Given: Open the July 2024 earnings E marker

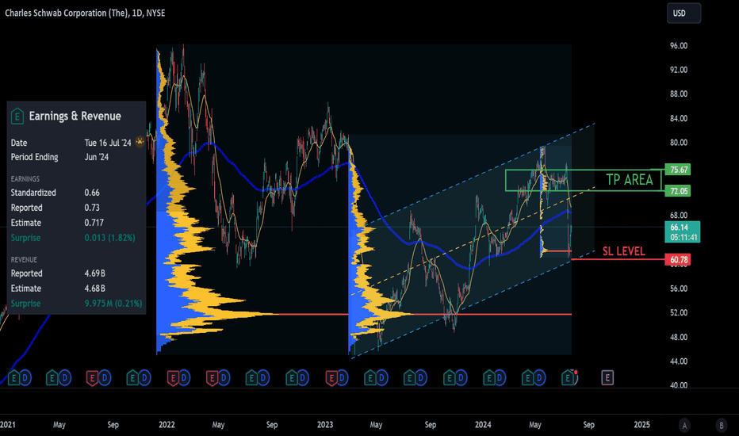Looking at the screenshot, I should click(568, 378).
